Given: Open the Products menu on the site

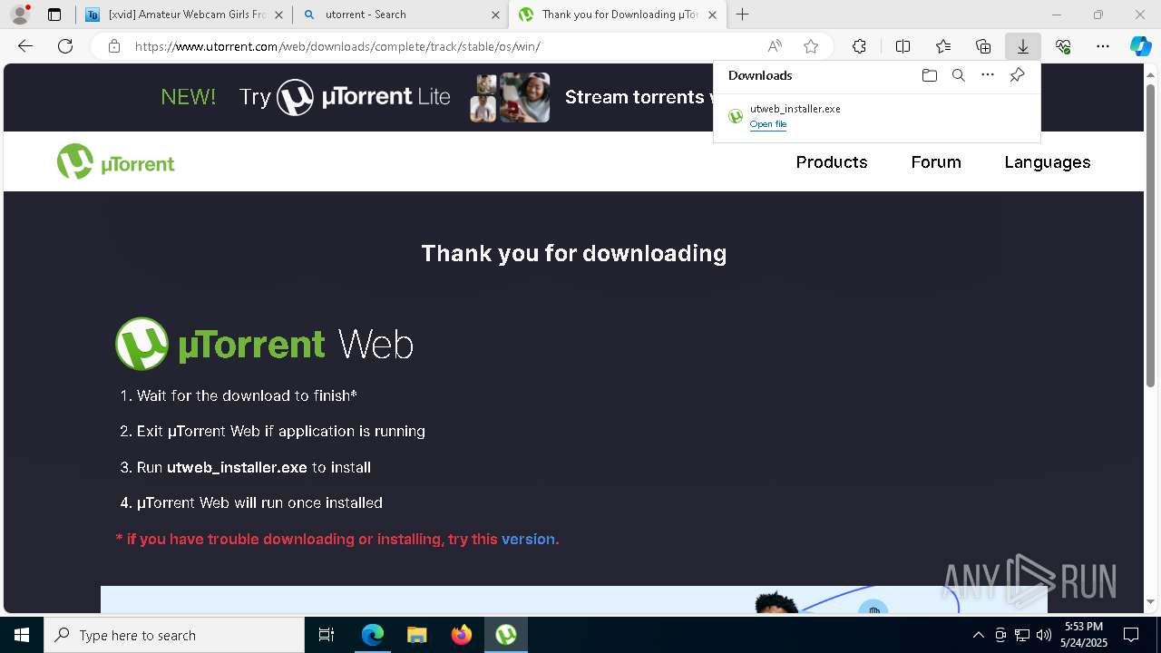Looking at the screenshot, I should pos(832,162).
